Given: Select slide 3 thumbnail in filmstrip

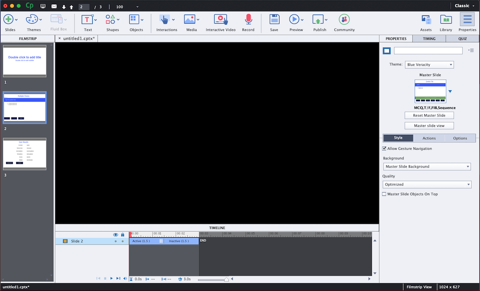Looking at the screenshot, I should click(25, 154).
